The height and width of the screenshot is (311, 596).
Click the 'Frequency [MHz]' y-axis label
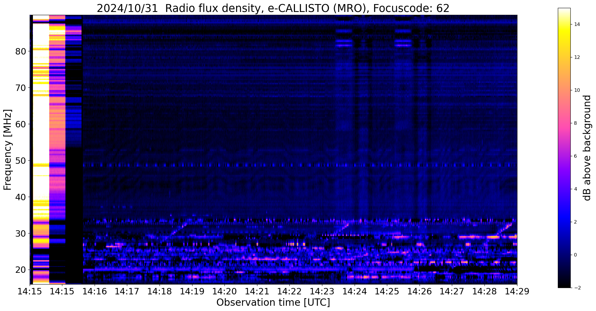[8, 150]
